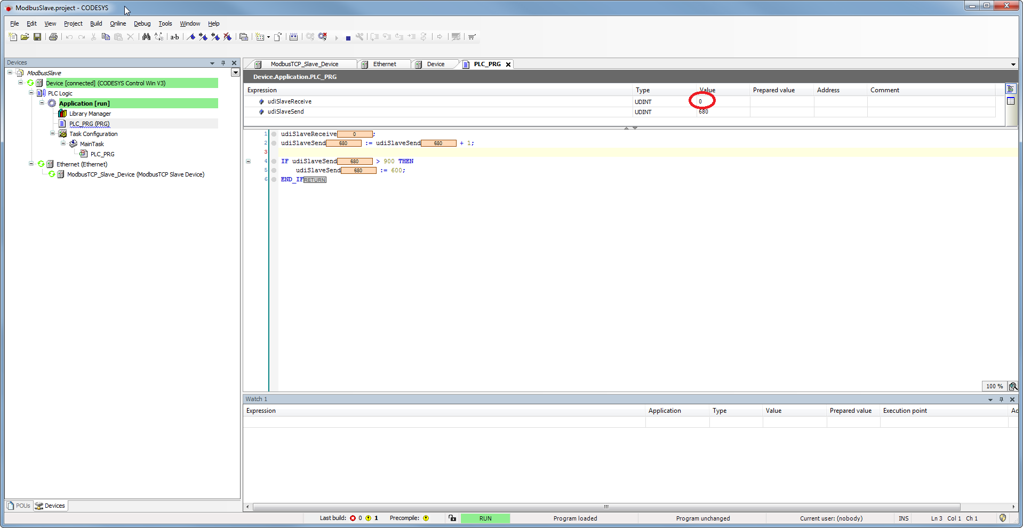Click the Logout icon with red X
This screenshot has height=528, width=1023.
click(x=323, y=37)
